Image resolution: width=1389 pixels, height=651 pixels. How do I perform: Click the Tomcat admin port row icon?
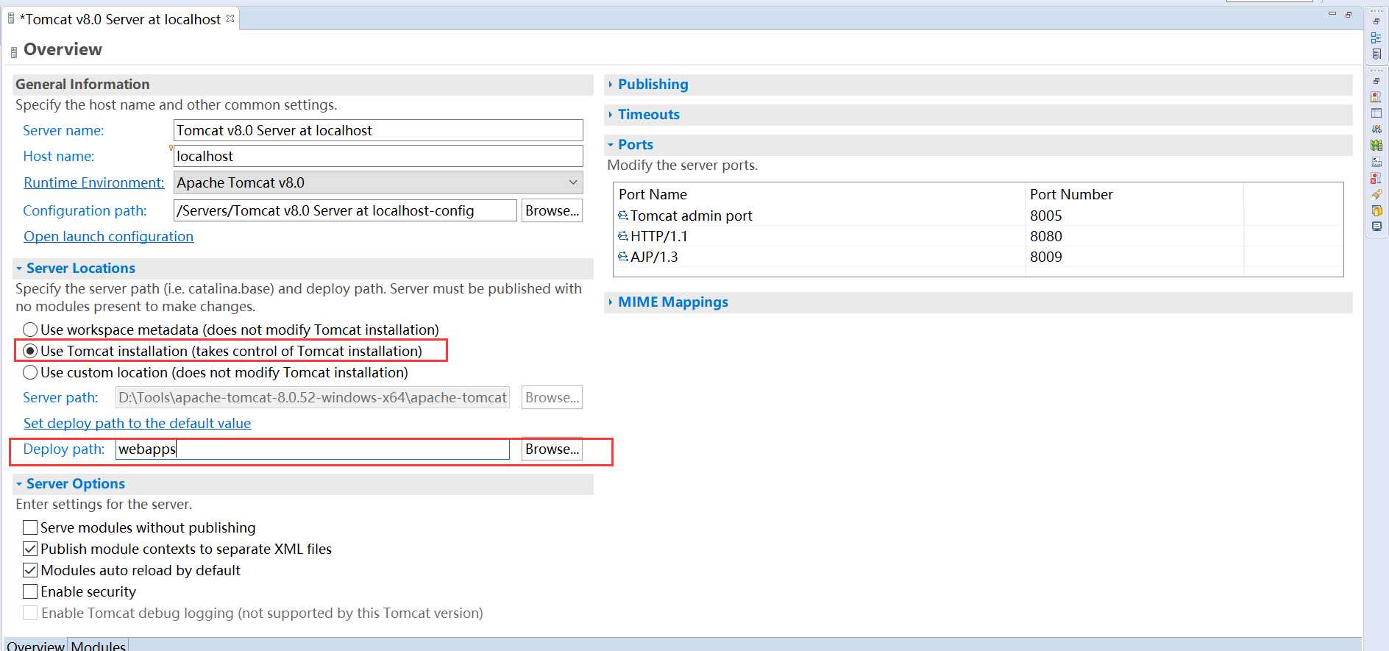point(623,216)
